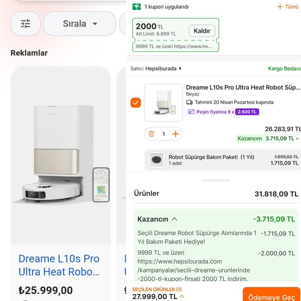Click the installment card icon
This screenshot has width=301, height=301.
tap(191, 112)
